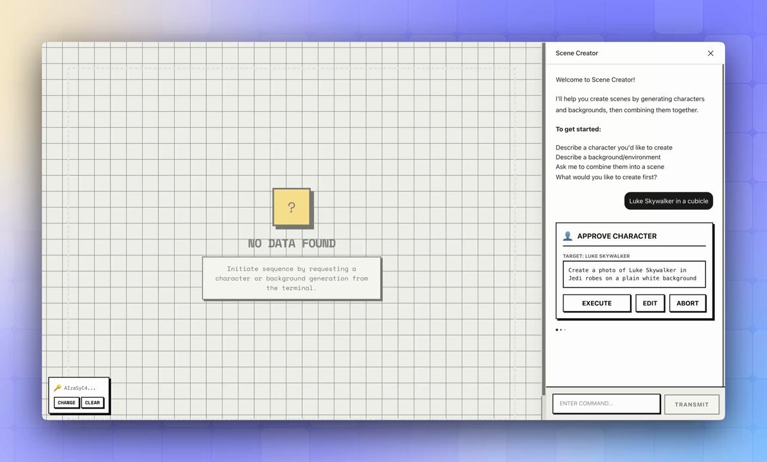Image resolution: width=767 pixels, height=462 pixels.
Task: Click 'Ask me to combine them into a scene'
Action: tap(610, 167)
